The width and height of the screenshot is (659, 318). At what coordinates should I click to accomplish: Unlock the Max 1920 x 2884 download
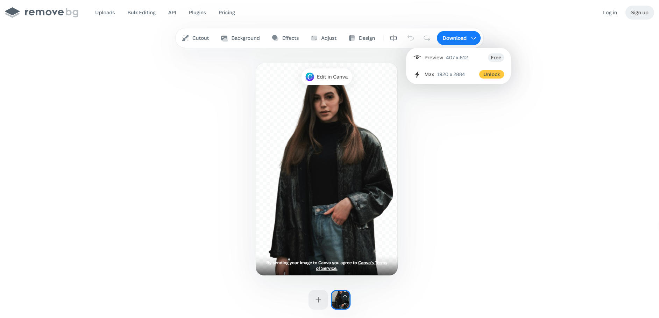[x=491, y=74]
